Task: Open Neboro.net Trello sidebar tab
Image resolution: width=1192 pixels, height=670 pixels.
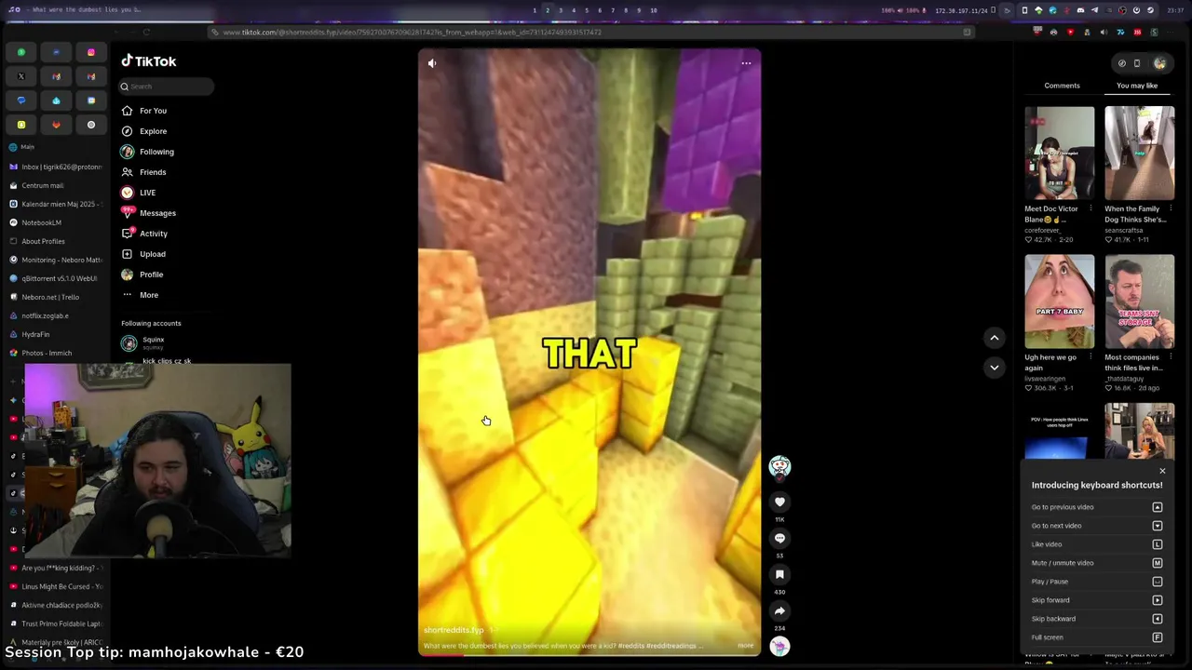Action: [56, 297]
